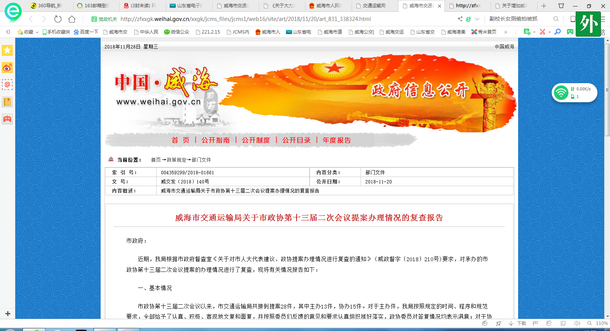
Task: Open a new tab with plus button
Action: pyautogui.click(x=544, y=6)
